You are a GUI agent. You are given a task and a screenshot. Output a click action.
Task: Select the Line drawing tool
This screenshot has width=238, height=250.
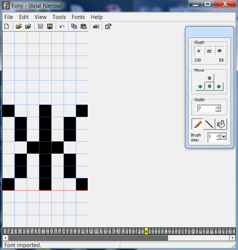[x=209, y=124]
